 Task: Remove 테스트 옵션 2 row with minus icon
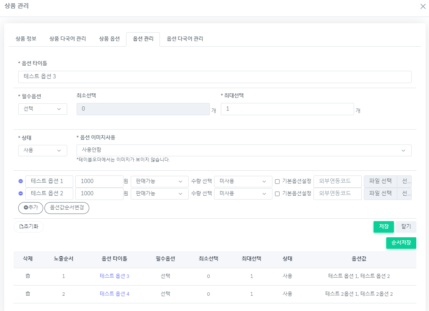21,194
